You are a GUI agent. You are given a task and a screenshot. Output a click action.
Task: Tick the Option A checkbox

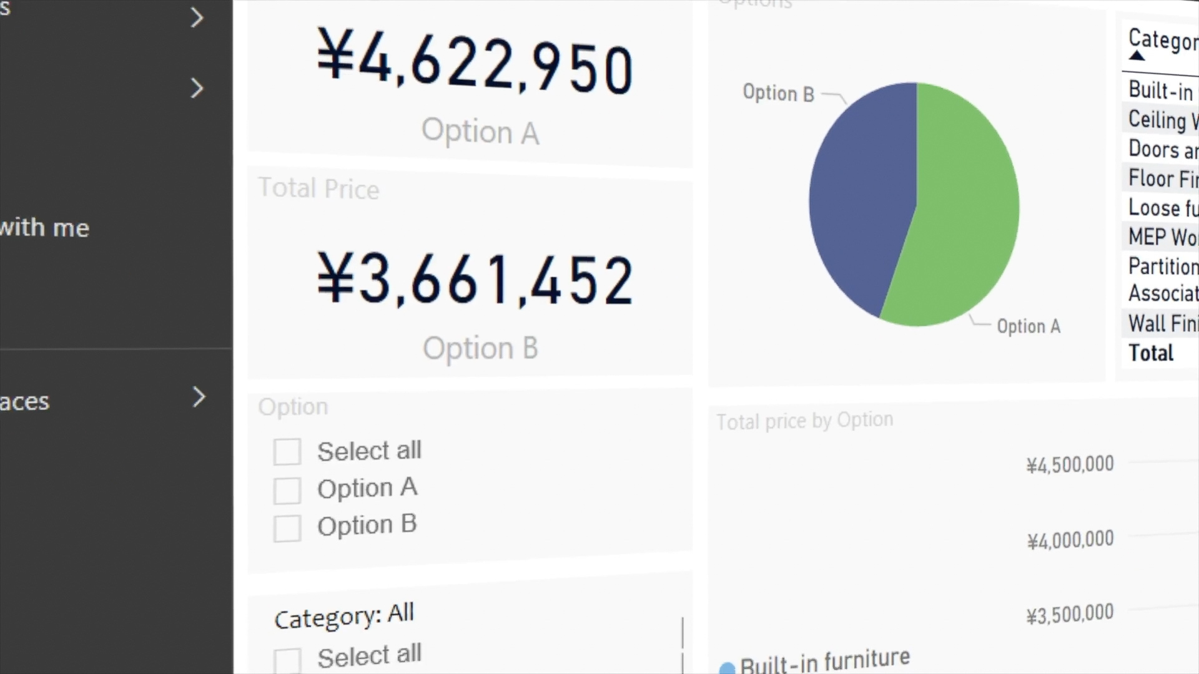[287, 491]
